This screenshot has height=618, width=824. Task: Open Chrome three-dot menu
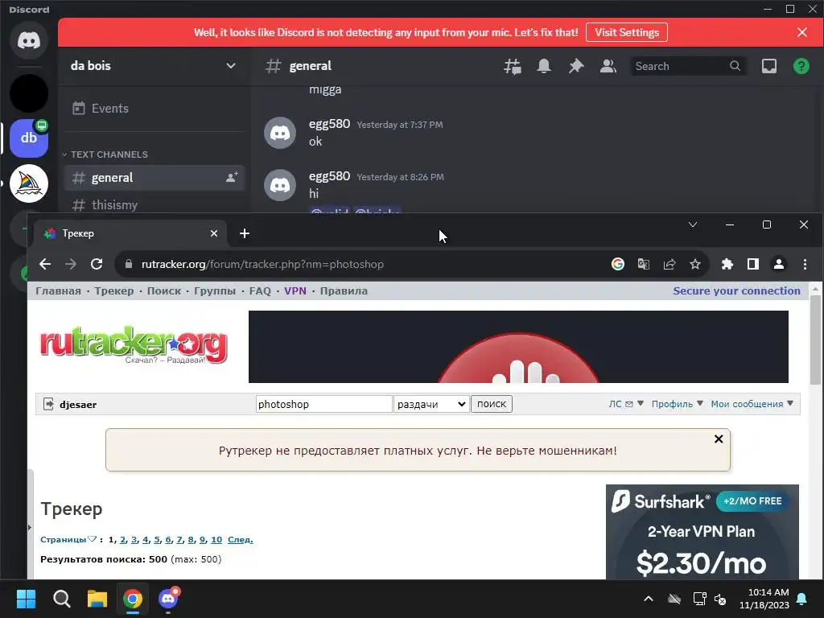(805, 264)
